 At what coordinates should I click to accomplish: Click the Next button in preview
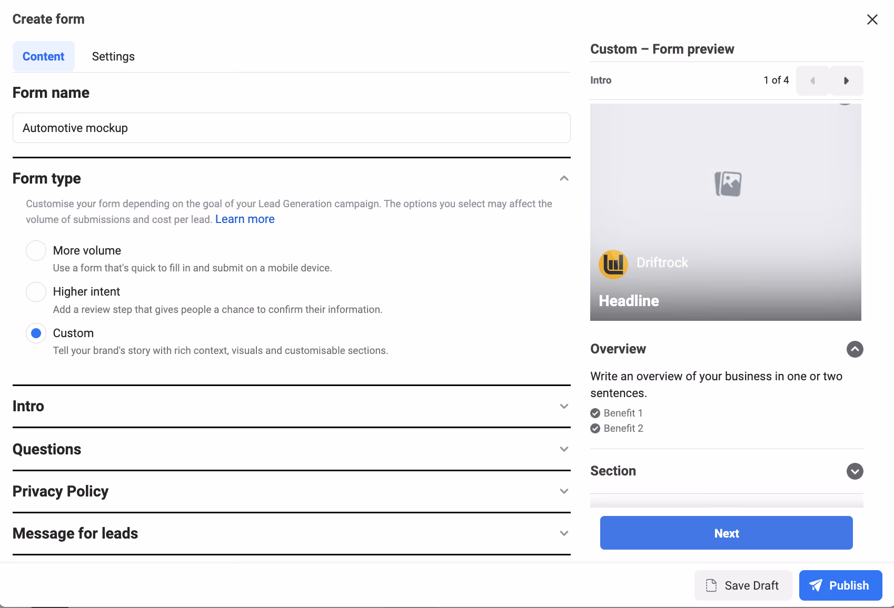[x=726, y=533]
